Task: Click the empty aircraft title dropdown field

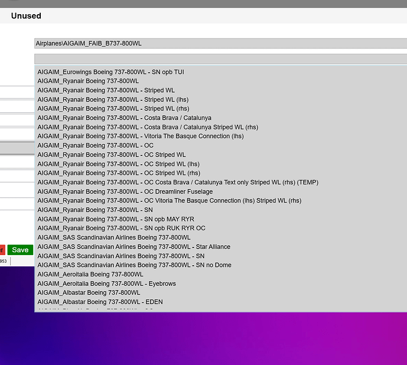Action: (221, 59)
